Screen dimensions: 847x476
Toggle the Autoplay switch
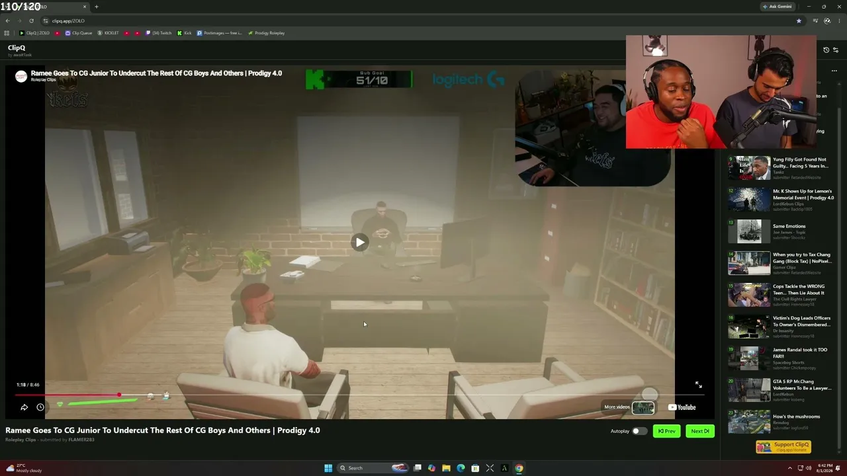point(639,431)
